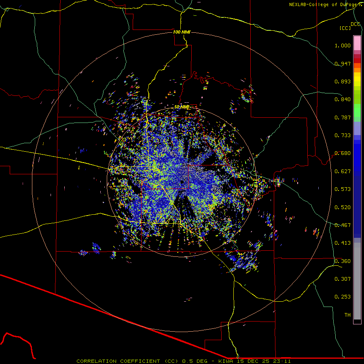Click the 100 NMI range ring label
The height and width of the screenshot is (364, 364).
[x=182, y=32]
